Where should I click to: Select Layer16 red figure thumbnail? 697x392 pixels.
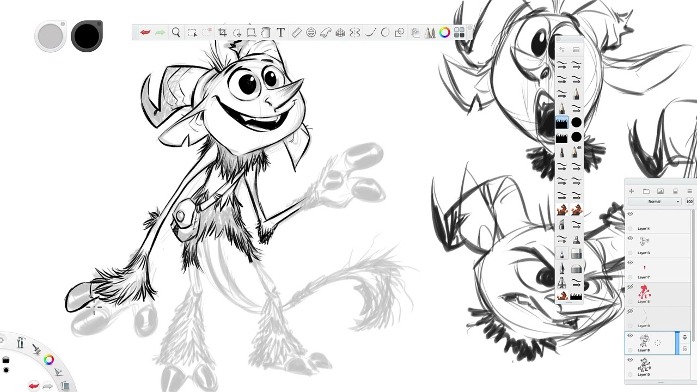[x=644, y=291]
